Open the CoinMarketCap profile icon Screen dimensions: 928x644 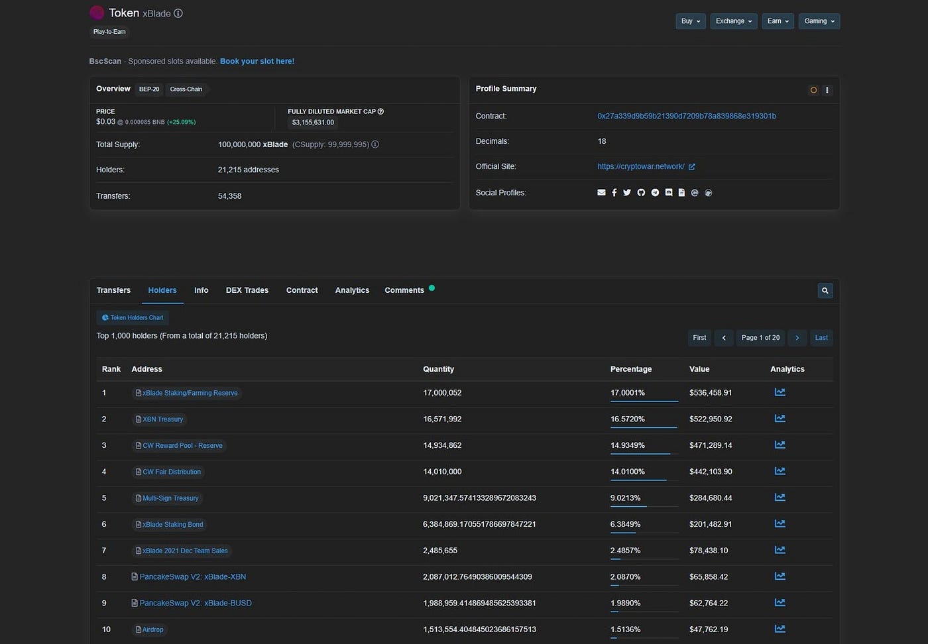(x=695, y=193)
